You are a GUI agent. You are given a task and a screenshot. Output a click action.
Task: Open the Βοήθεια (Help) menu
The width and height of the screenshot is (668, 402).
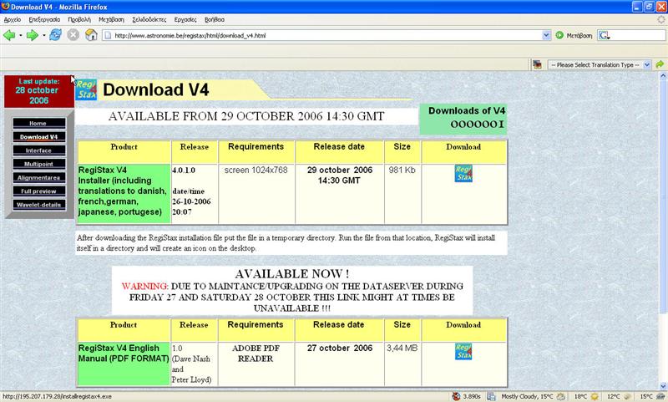coord(215,19)
